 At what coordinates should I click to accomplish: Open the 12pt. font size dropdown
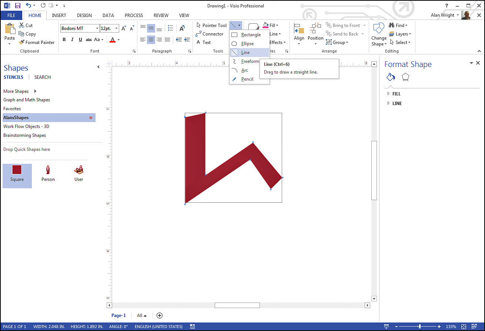point(117,28)
